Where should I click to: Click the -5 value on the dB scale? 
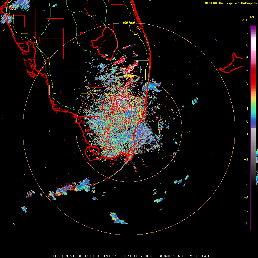click(246, 185)
